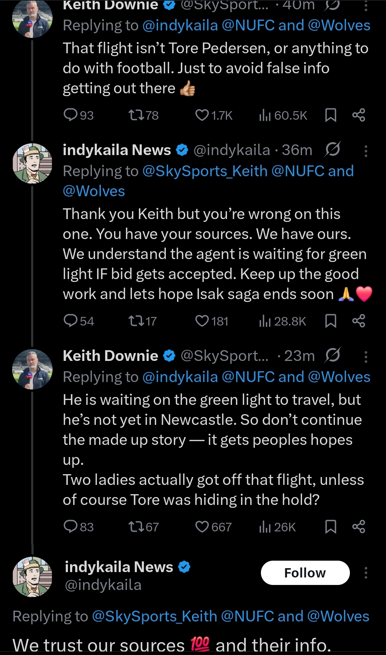Open more options on Keith's 23m tweet
This screenshot has width=386, height=655.
(x=366, y=357)
